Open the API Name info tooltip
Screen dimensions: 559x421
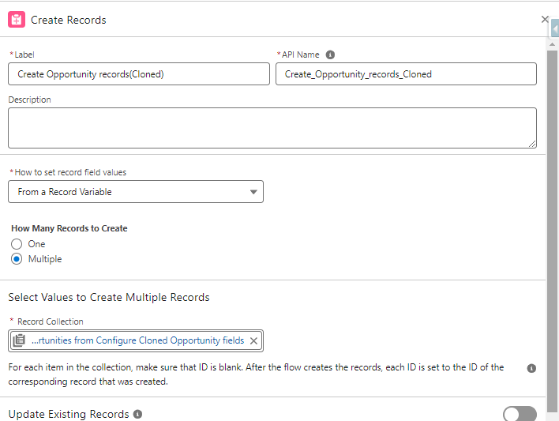330,55
